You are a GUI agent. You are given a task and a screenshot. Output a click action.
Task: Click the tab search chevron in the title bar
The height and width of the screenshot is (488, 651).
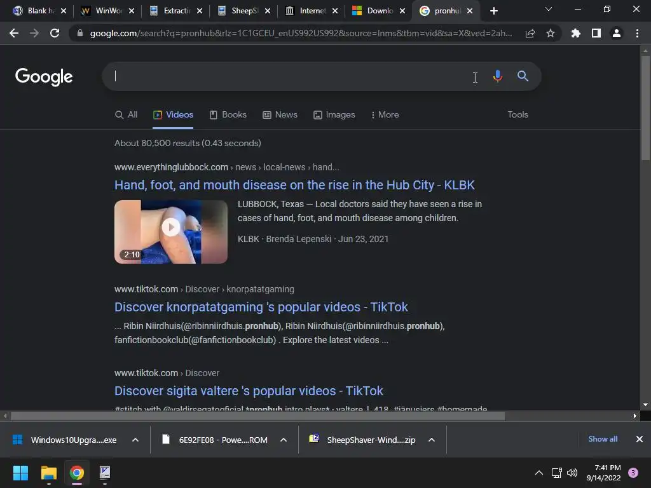click(549, 9)
